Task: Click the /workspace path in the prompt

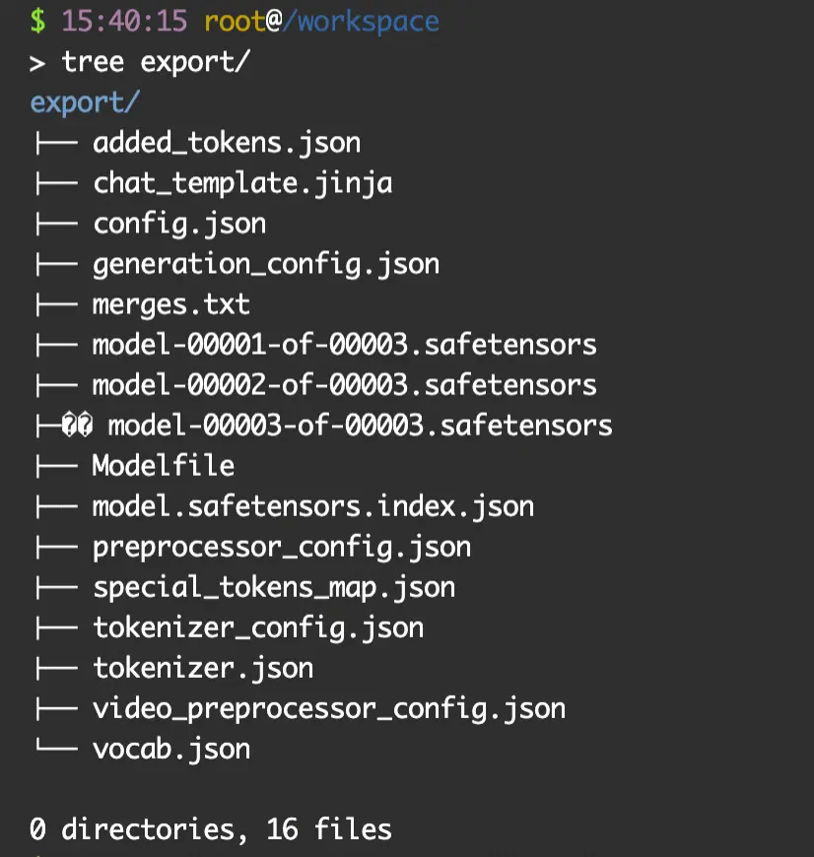Action: pos(361,22)
